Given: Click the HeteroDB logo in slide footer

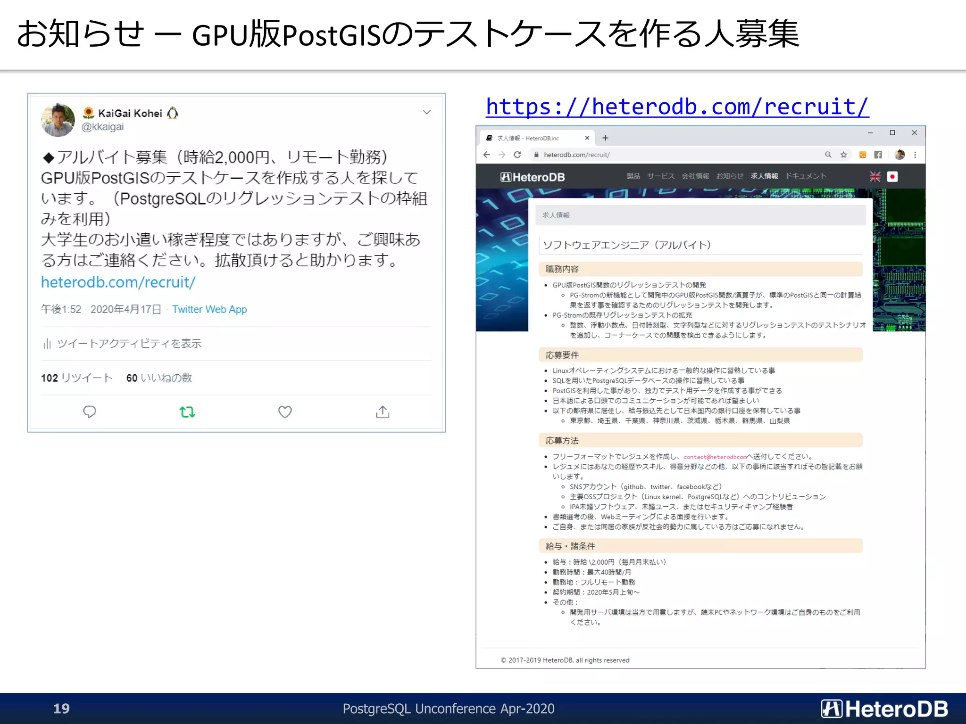Looking at the screenshot, I should point(884,708).
